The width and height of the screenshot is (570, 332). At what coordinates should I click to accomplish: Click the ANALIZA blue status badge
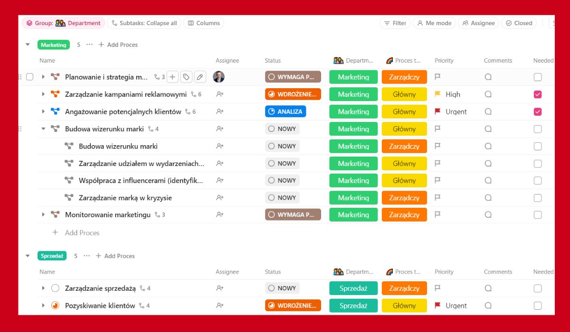(x=285, y=112)
